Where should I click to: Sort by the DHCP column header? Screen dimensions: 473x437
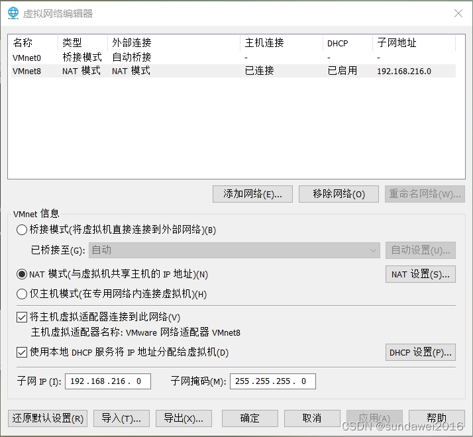point(348,43)
